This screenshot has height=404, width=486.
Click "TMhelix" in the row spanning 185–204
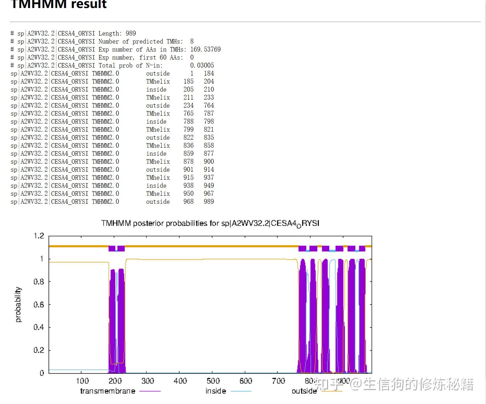point(158,81)
